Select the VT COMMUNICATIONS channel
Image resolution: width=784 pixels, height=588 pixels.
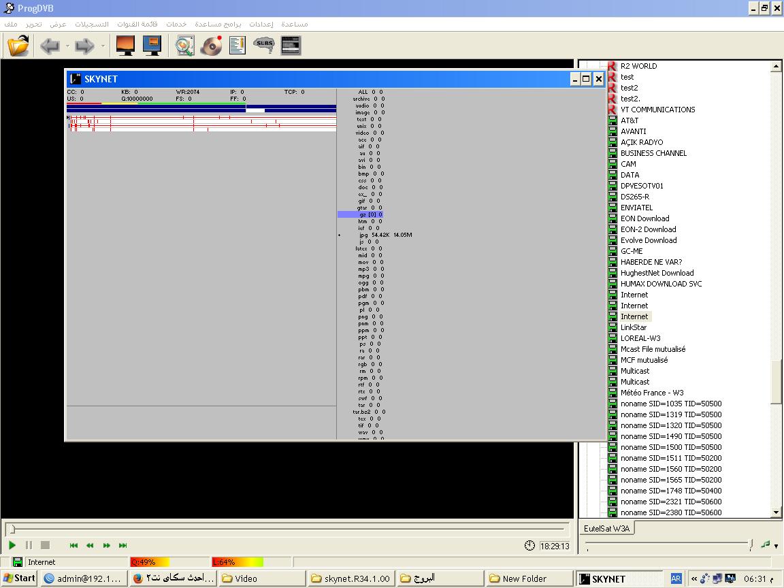tap(657, 110)
